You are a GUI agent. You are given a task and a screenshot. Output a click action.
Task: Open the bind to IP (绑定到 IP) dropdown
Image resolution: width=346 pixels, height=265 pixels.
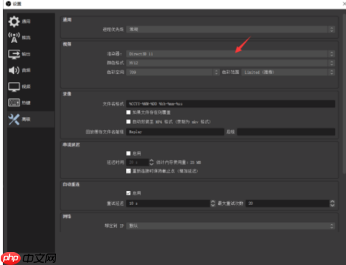(x=230, y=226)
